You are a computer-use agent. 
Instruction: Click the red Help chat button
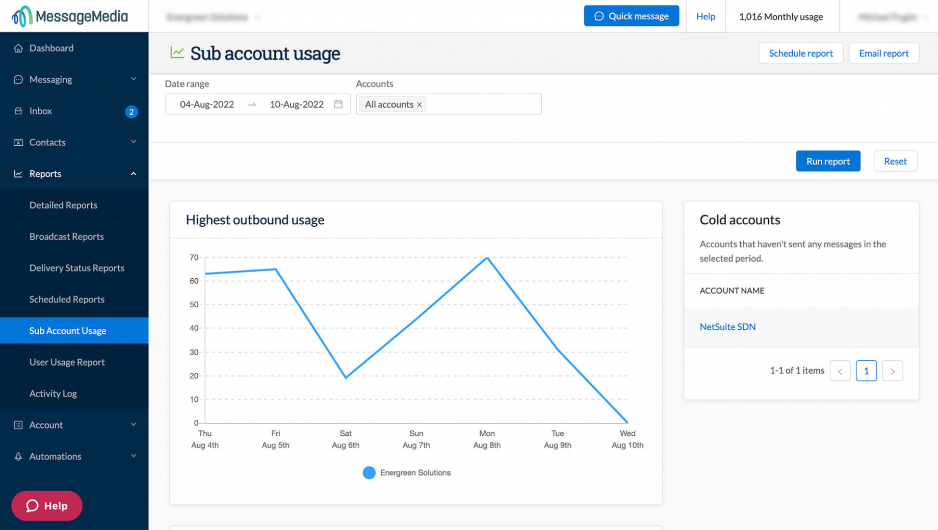coord(47,506)
